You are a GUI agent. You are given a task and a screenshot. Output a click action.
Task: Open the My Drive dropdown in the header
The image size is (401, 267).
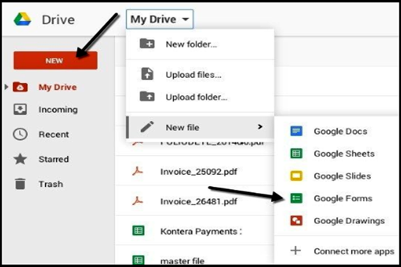160,19
